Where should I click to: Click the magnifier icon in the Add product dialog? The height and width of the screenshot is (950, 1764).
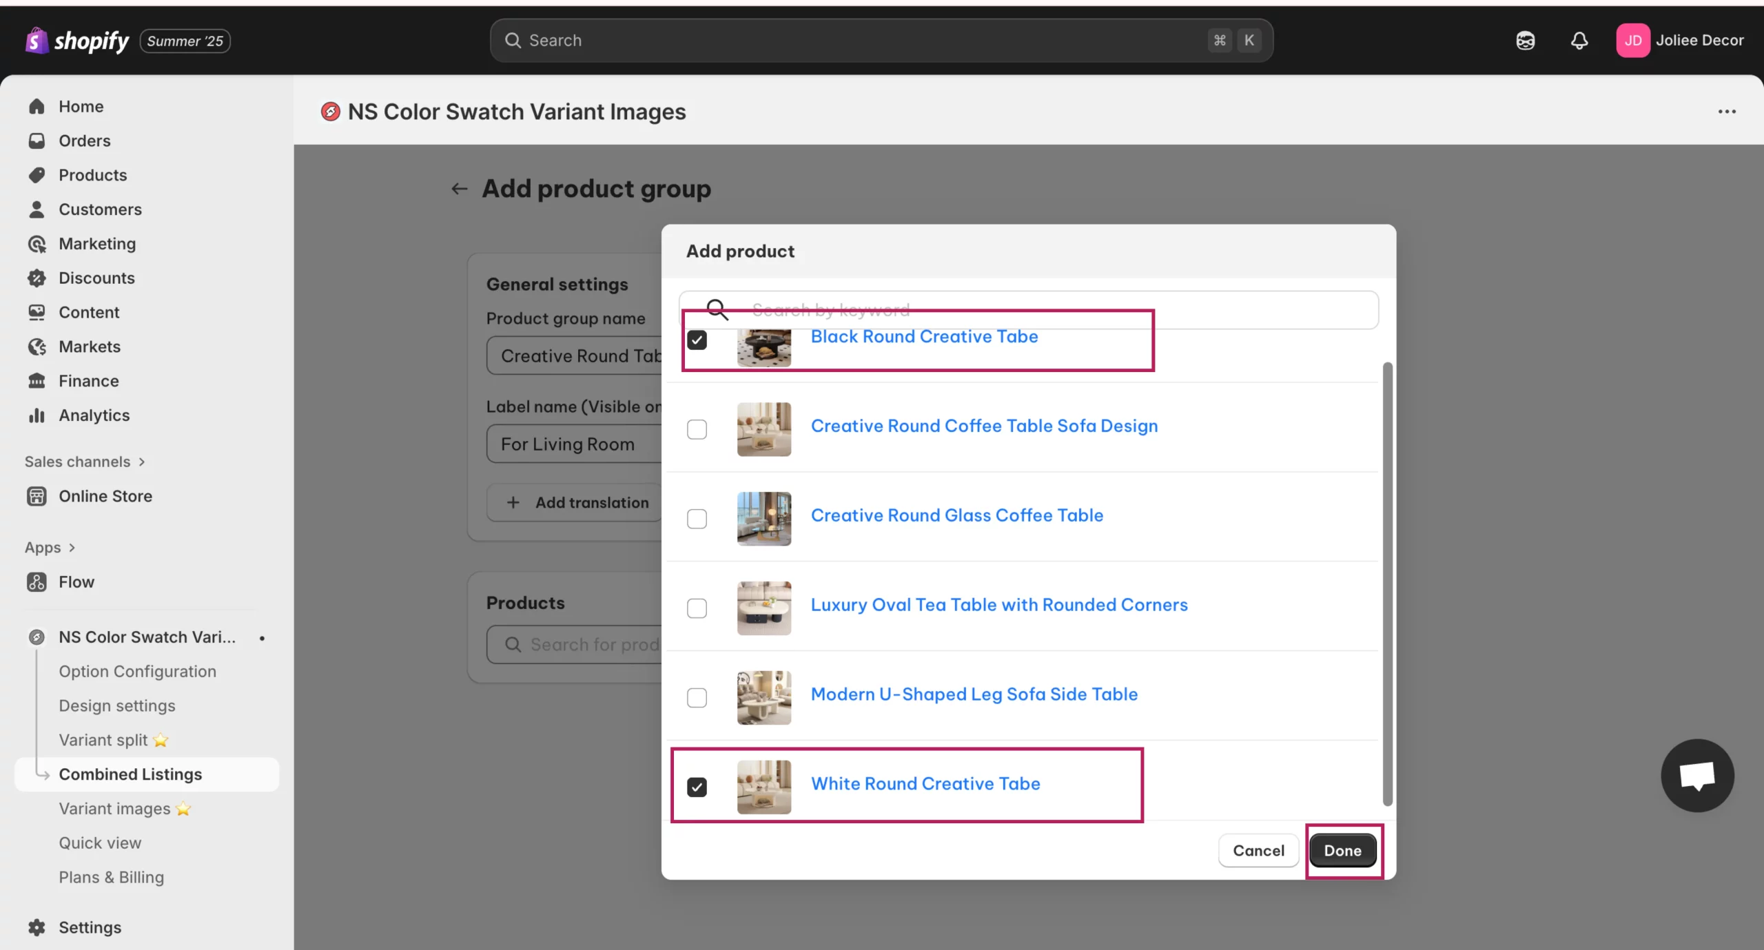coord(717,310)
